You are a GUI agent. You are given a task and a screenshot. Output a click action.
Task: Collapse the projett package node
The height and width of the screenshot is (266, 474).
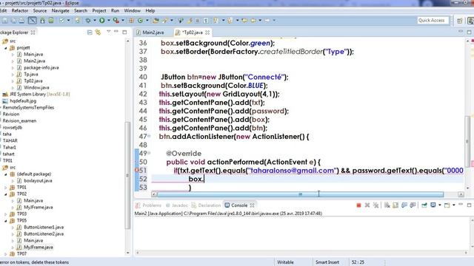pyautogui.click(x=6, y=47)
